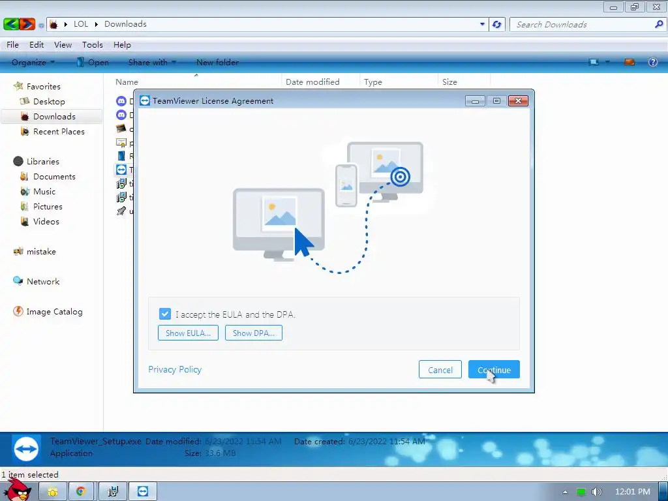This screenshot has height=501, width=668.
Task: Go forward with the orange arrow button
Action: tap(27, 24)
